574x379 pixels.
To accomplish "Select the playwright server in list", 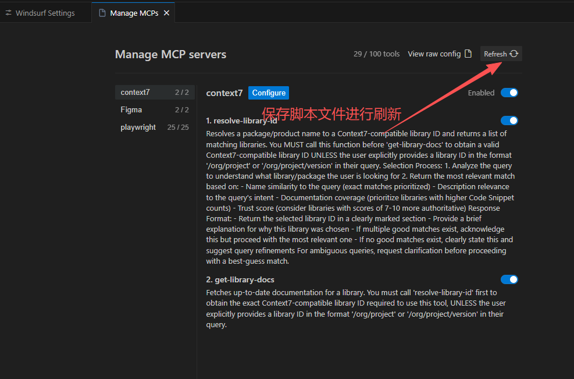I will pyautogui.click(x=155, y=127).
